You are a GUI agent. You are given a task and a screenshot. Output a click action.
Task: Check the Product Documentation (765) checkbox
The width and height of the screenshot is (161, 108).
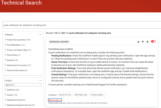[5, 39]
